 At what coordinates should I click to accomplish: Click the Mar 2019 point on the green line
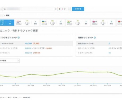(x=107, y=72)
